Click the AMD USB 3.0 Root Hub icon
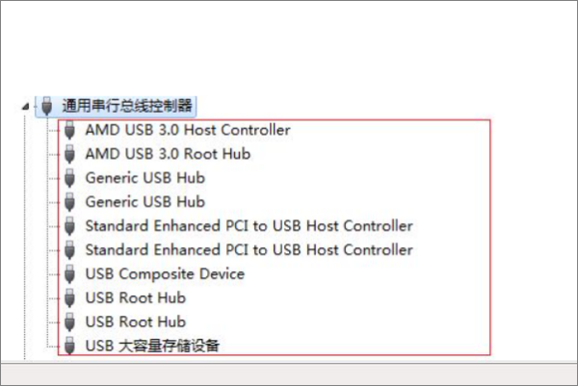This screenshot has width=578, height=386. (x=69, y=153)
